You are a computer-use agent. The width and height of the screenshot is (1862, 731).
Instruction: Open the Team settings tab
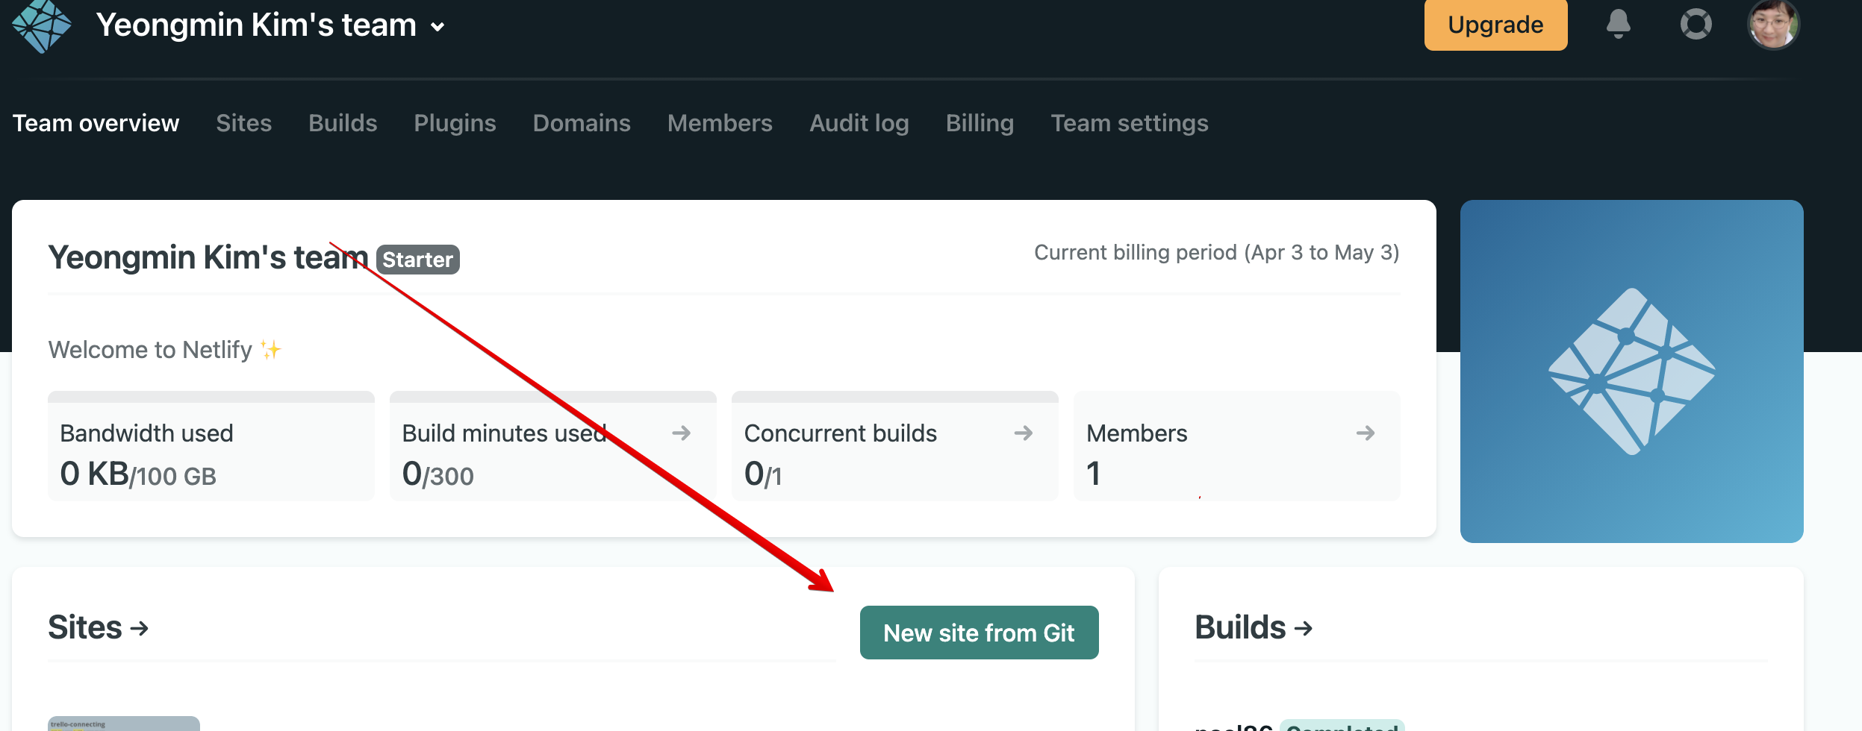pos(1130,123)
